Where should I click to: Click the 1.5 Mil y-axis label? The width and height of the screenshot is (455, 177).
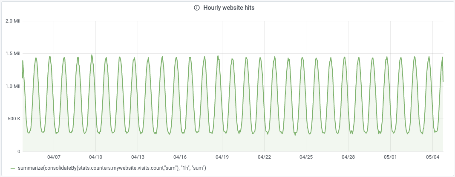12,54
